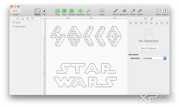The height and width of the screenshot is (107, 179).
Task: Choose the Bucket Fill tool
Action: [x=124, y=12]
